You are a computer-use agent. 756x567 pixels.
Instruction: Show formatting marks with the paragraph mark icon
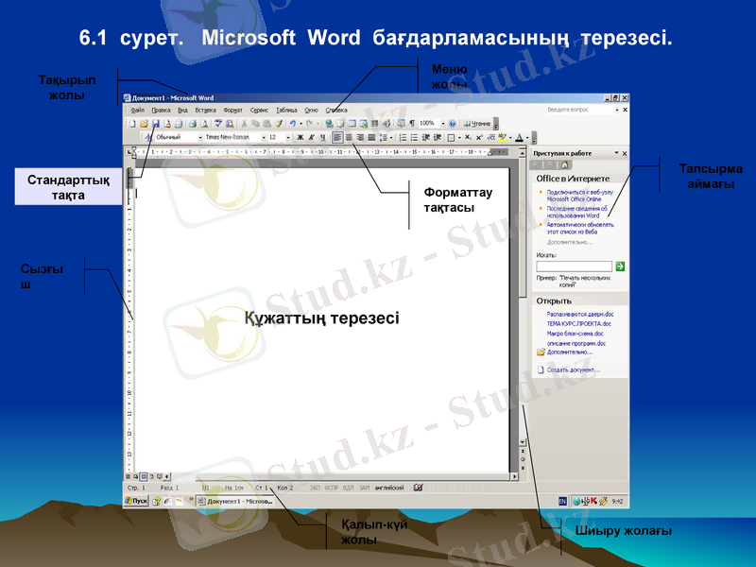point(411,123)
